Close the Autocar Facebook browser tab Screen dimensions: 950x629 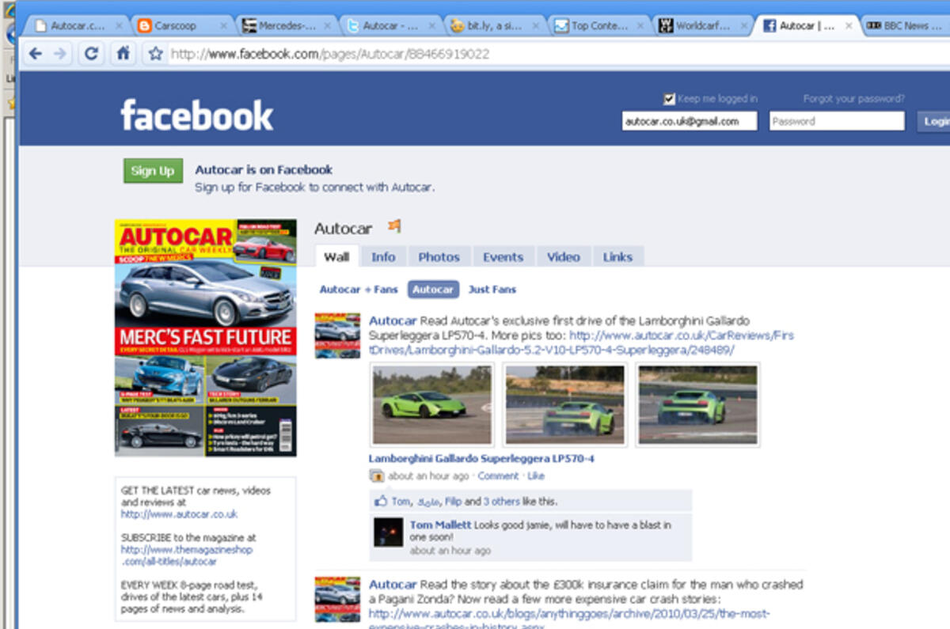849,26
